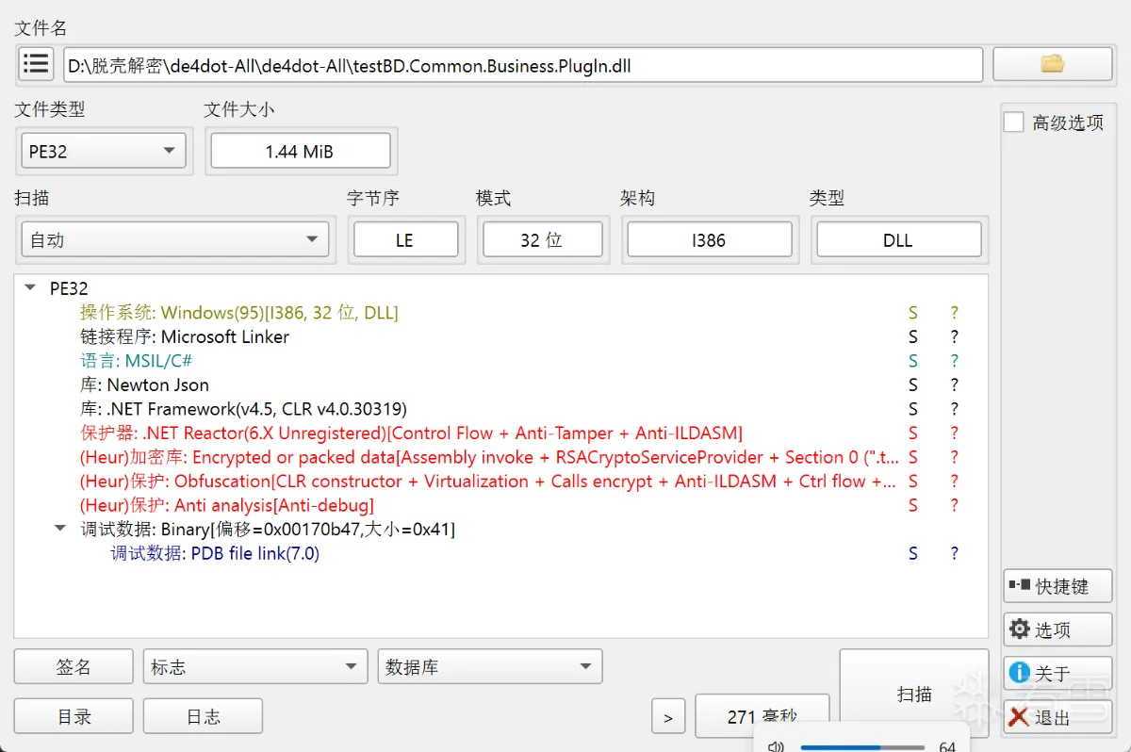The width and height of the screenshot is (1131, 752).
Task: Click ? on the 操作系统 Windows(95) row
Action: coord(954,313)
